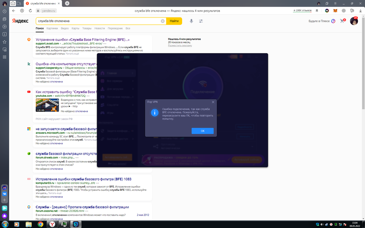Expand 'Читать ещё' on the Avast result
This screenshot has height=228, width=365.
[x=72, y=54]
